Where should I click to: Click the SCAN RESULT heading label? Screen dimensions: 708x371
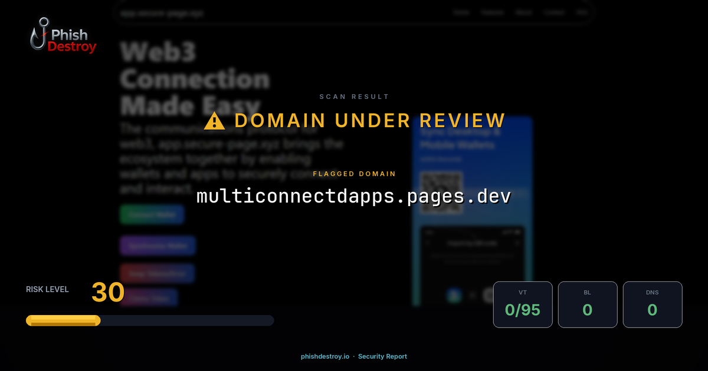pyautogui.click(x=354, y=97)
